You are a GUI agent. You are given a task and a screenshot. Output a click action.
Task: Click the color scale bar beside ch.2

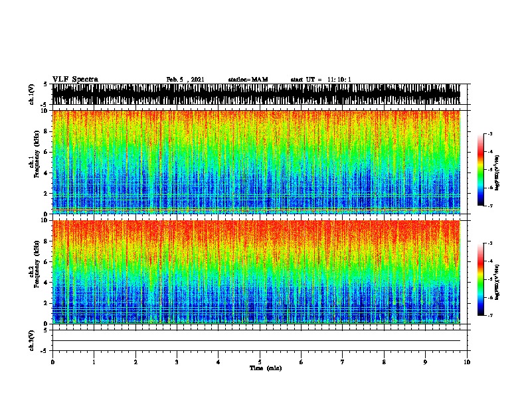[x=481, y=279]
